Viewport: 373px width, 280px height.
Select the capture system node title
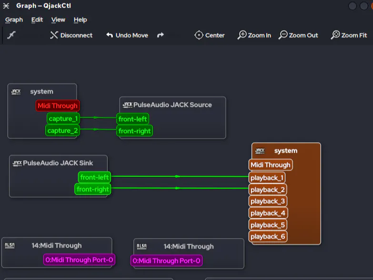[41, 92]
